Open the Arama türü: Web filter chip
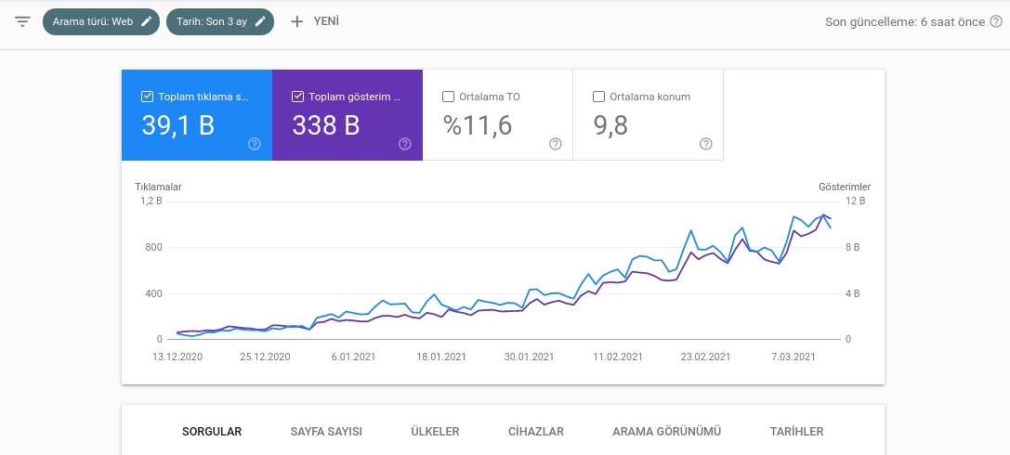Viewport: 1010px width, 455px height. point(101,21)
